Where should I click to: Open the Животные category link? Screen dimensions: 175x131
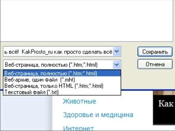(79, 101)
